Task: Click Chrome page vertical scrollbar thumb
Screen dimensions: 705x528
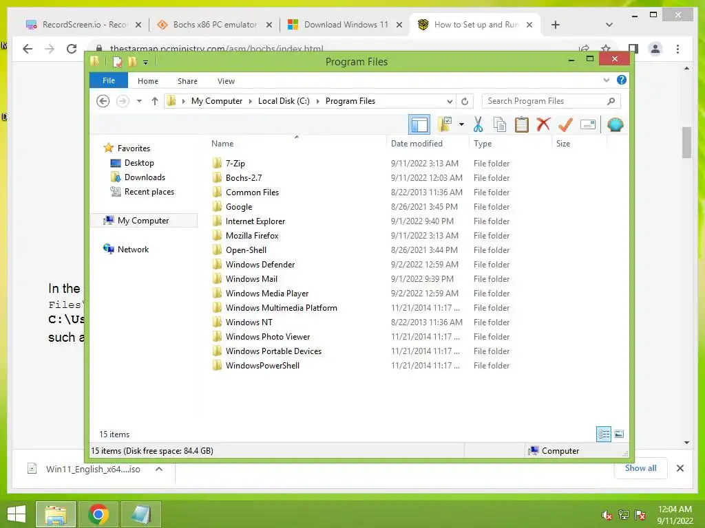Action: [x=686, y=143]
